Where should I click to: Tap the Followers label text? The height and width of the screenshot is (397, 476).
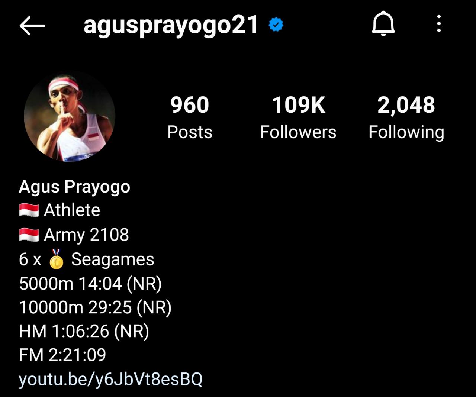click(298, 132)
